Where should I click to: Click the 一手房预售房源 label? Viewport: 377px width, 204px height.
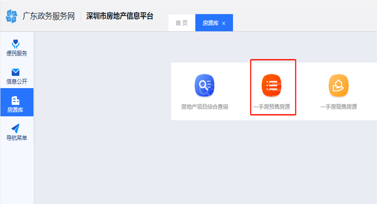click(x=272, y=107)
